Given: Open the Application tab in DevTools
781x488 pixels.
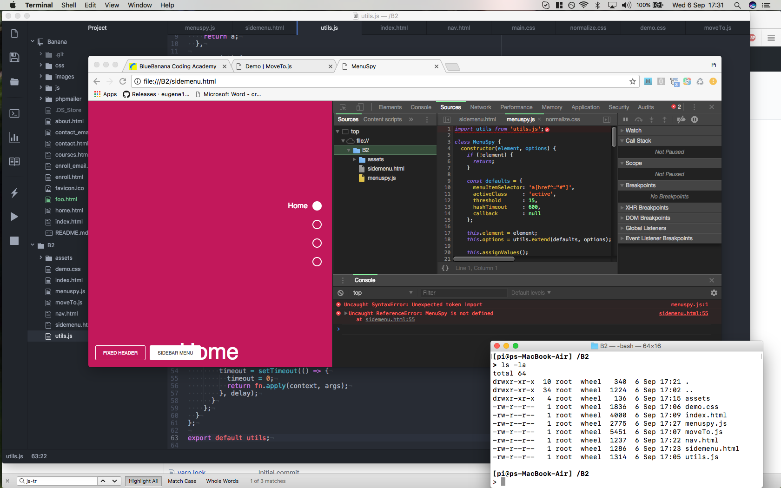Looking at the screenshot, I should click(585, 107).
